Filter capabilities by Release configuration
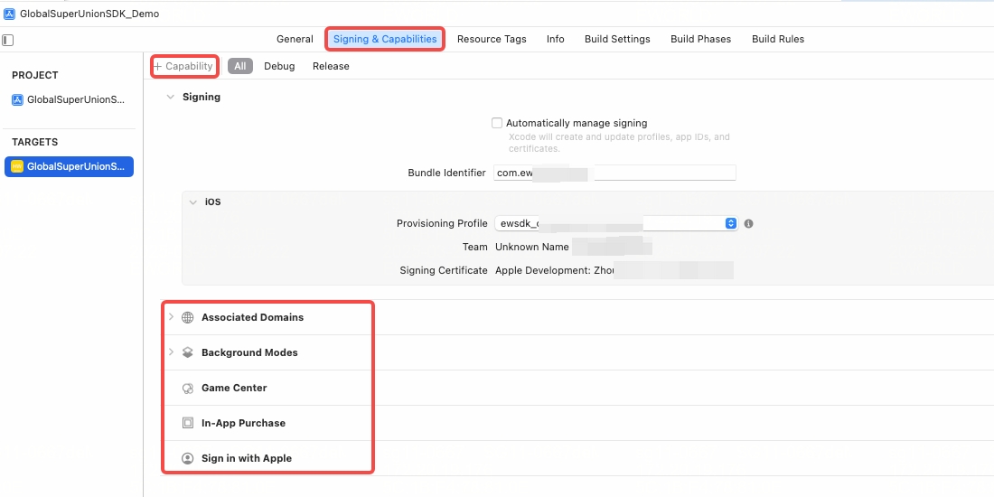 click(331, 66)
